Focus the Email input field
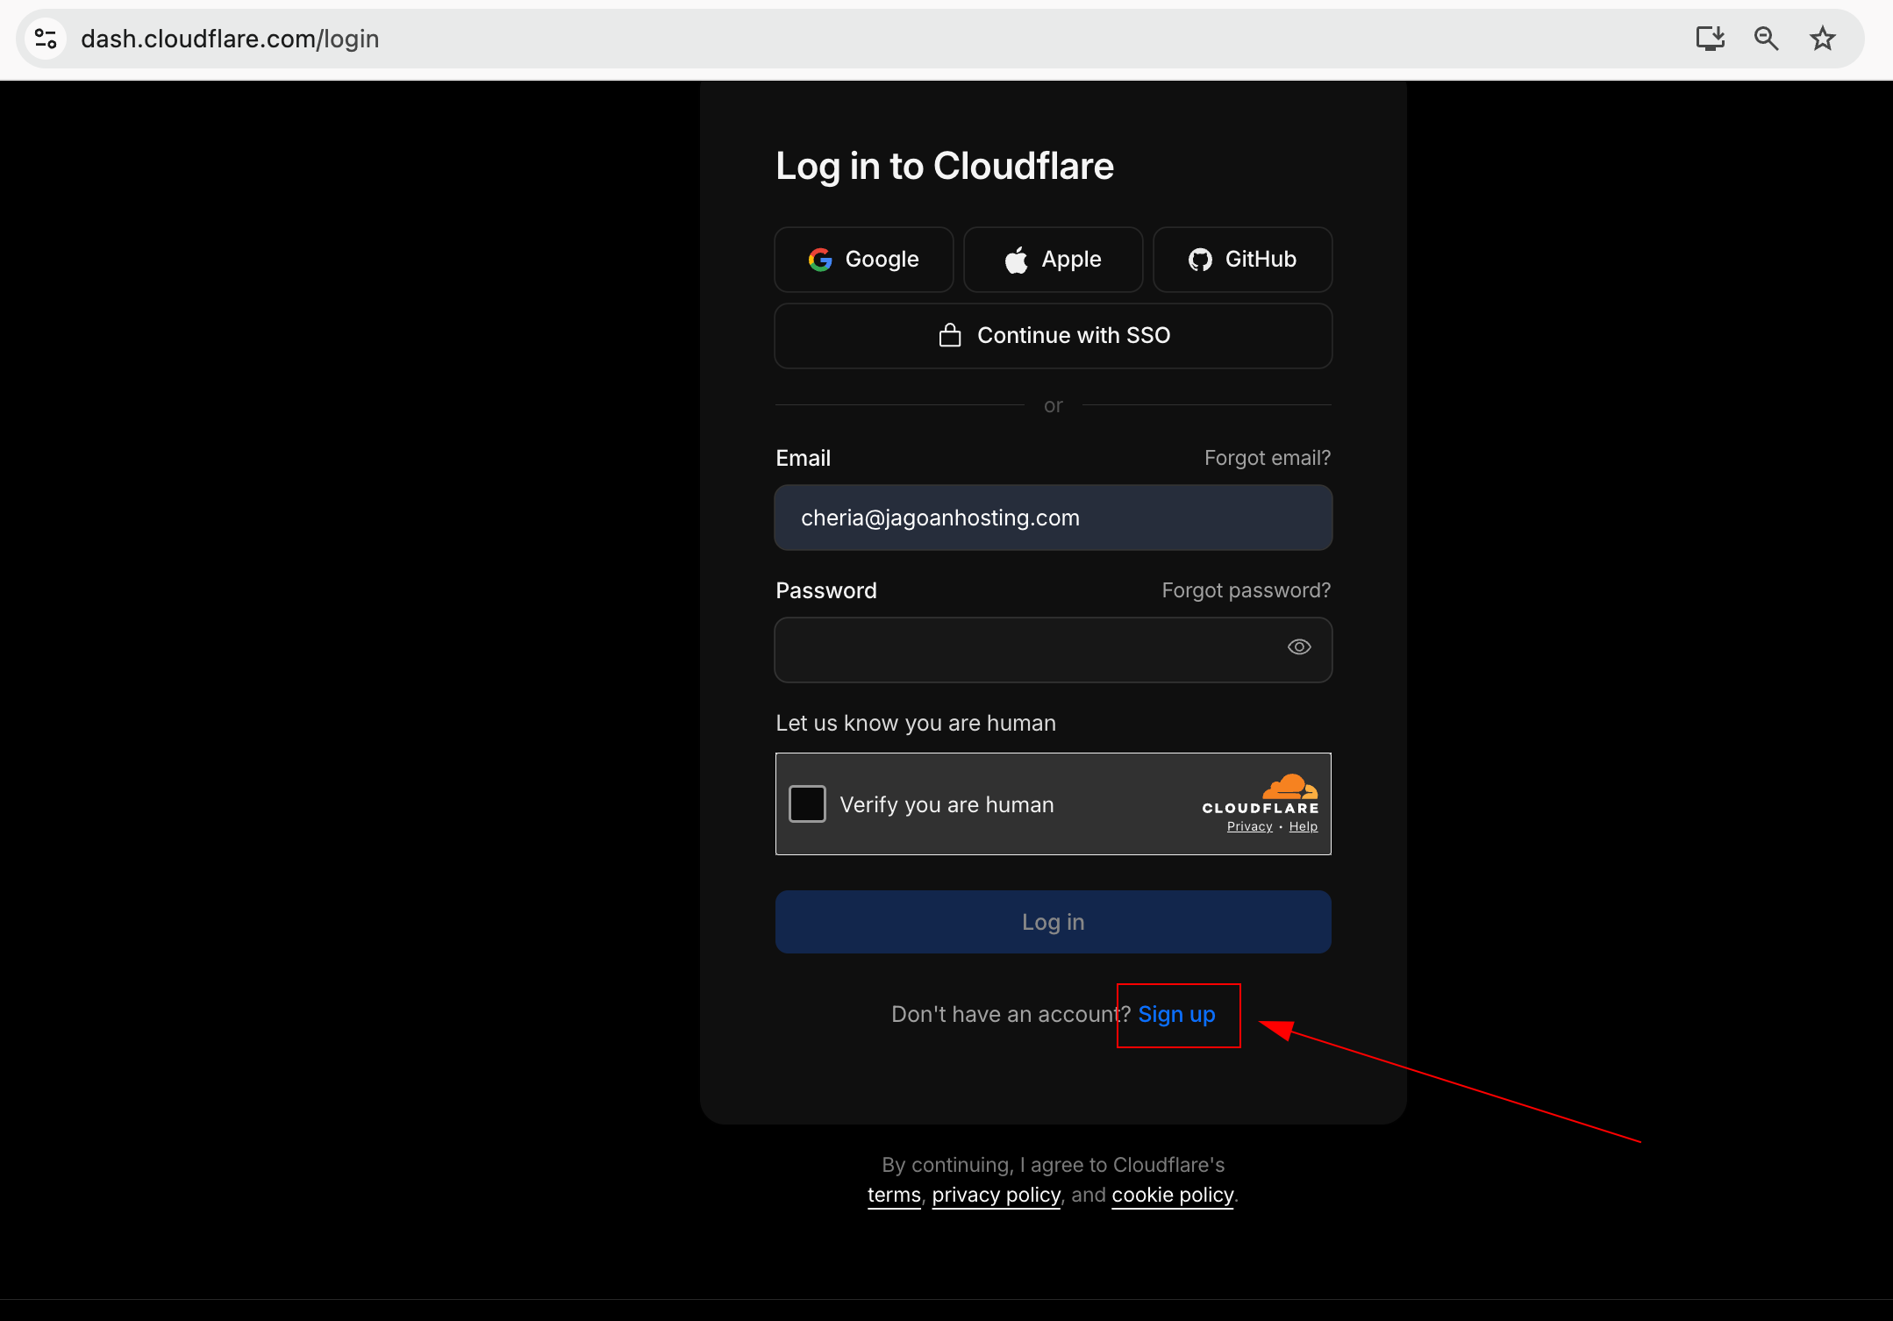1893x1321 pixels. click(x=1054, y=518)
